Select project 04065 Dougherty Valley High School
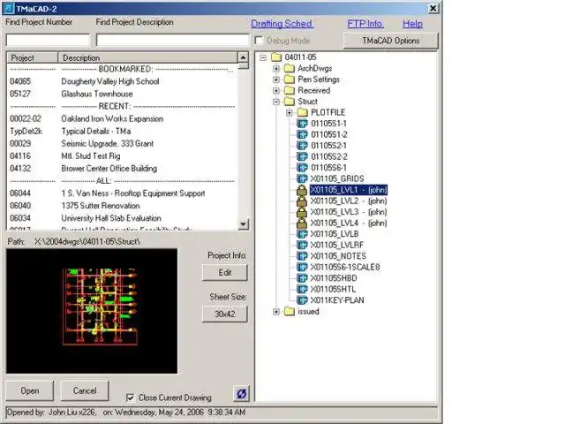Screen dimensions: 565x424 click(x=122, y=81)
